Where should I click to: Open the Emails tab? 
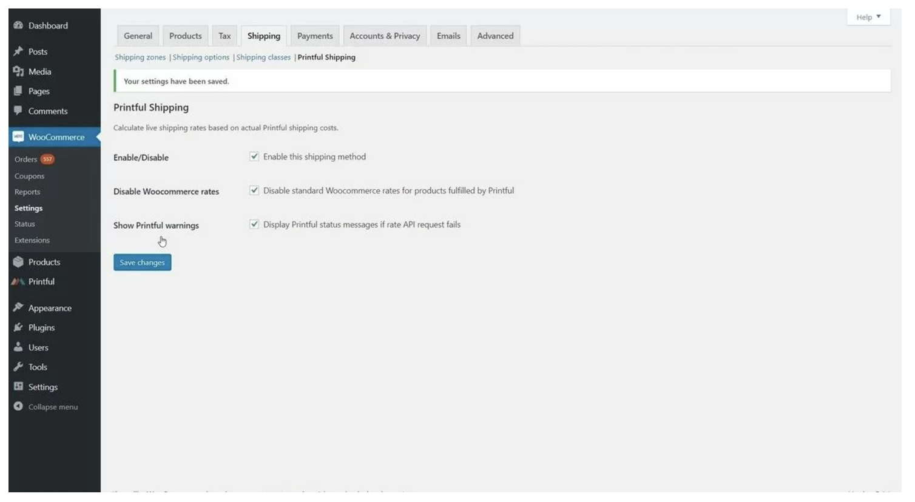tap(448, 36)
